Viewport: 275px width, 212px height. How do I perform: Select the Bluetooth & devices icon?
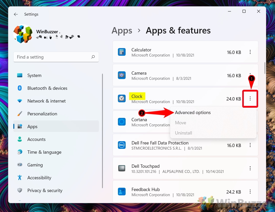tap(20, 88)
